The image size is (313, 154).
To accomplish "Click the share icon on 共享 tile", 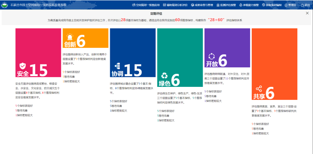I will pyautogui.click(x=259, y=89).
